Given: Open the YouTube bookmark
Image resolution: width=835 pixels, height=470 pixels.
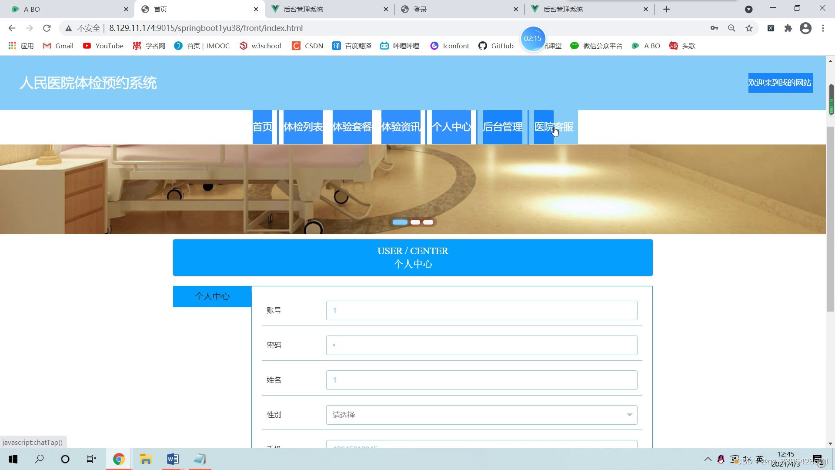Looking at the screenshot, I should (103, 46).
